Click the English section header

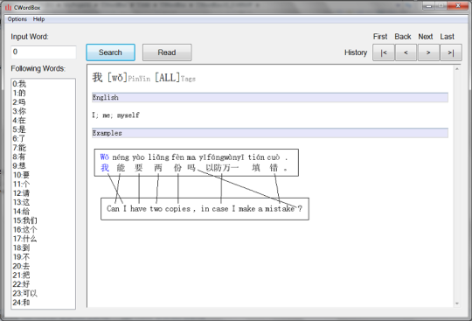click(270, 98)
